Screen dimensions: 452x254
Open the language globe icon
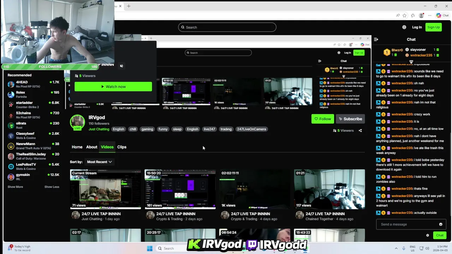click(404, 27)
